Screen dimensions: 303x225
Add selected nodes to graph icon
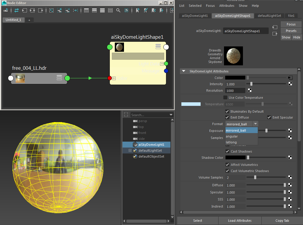(59, 10)
